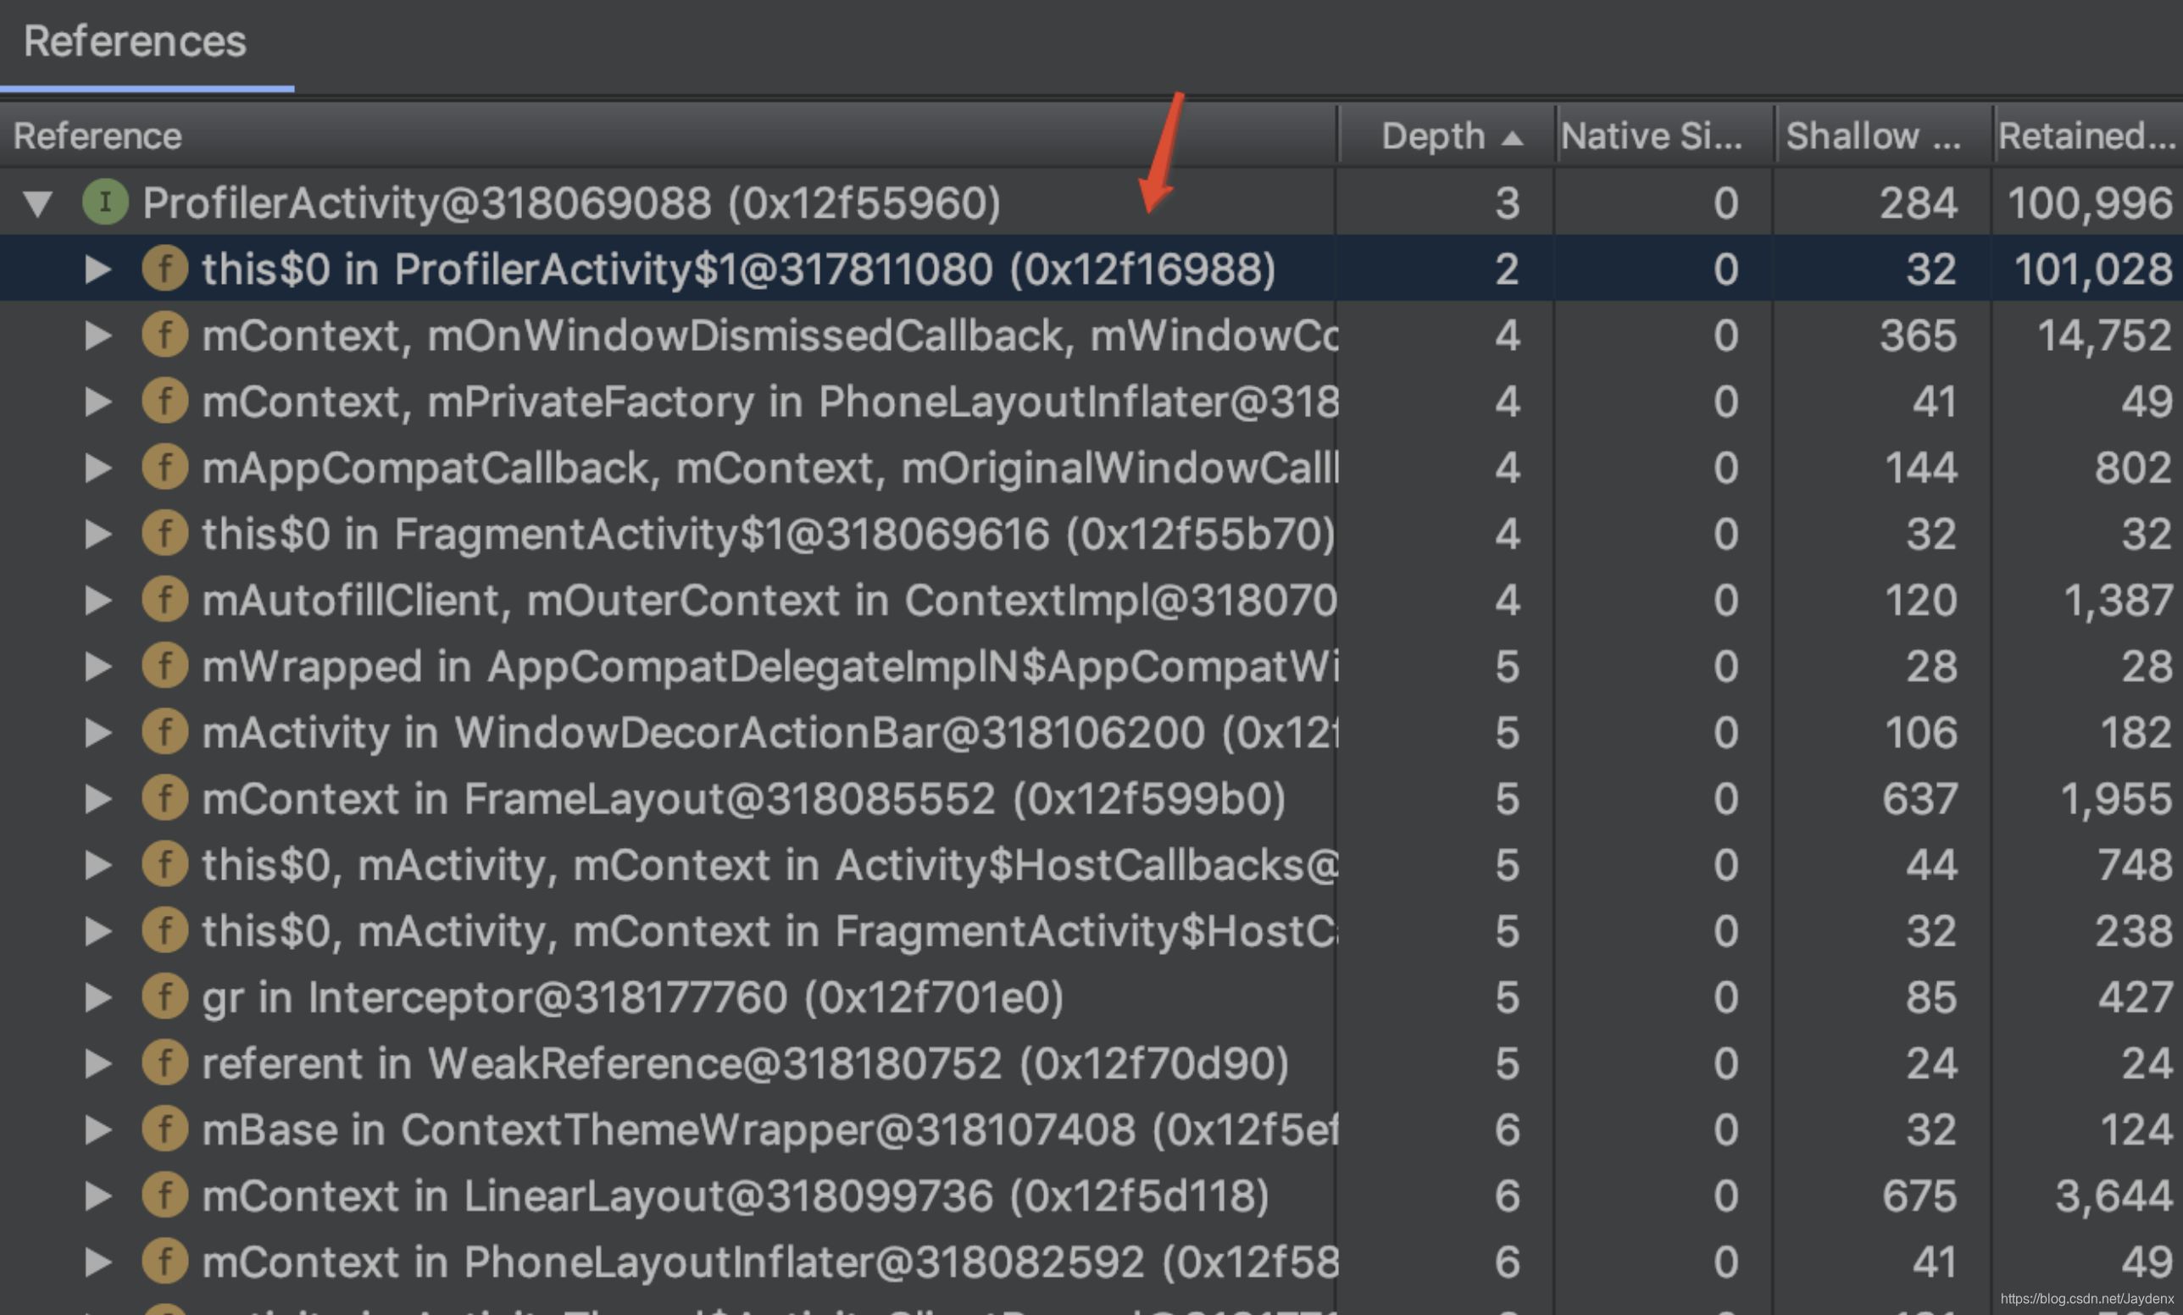Collapse the ProfilerActivity@318069088 root node
Image resolution: width=2183 pixels, height=1315 pixels.
[38, 203]
